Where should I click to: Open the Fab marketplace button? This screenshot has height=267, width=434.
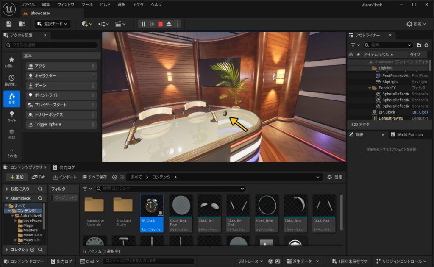[x=39, y=177]
